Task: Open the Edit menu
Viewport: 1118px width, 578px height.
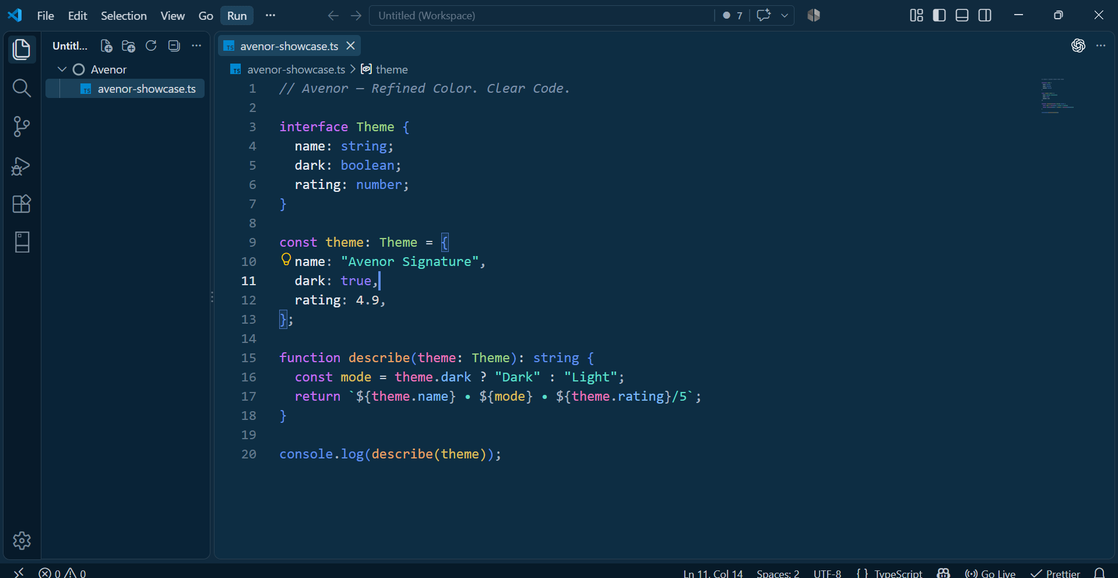Action: tap(78, 16)
